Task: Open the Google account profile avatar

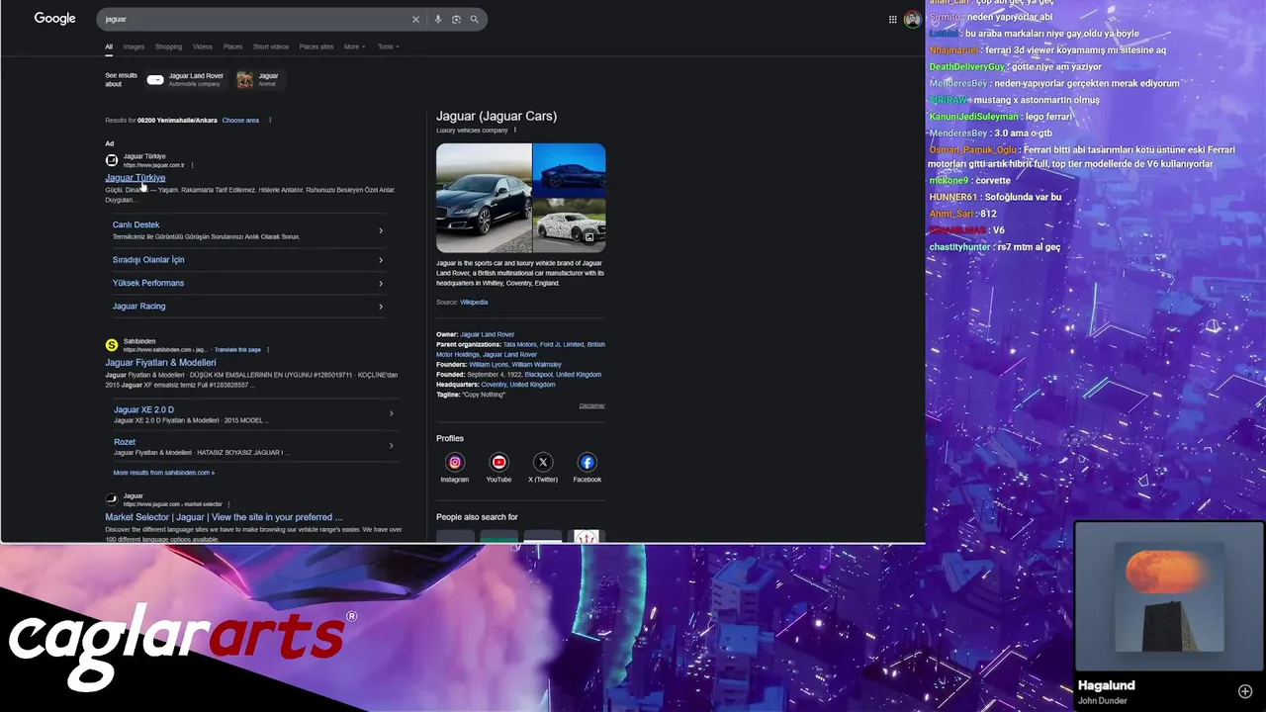Action: tap(912, 19)
